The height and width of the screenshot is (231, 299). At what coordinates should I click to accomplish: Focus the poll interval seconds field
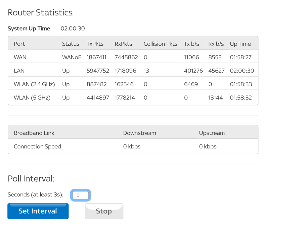(x=81, y=195)
